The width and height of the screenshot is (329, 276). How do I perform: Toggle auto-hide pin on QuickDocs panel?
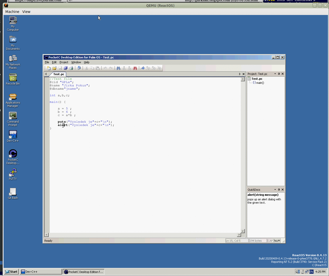pos(279,190)
